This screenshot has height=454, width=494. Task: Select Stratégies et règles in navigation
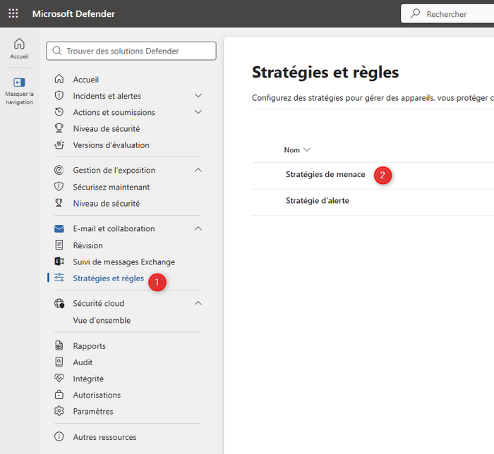(x=109, y=278)
